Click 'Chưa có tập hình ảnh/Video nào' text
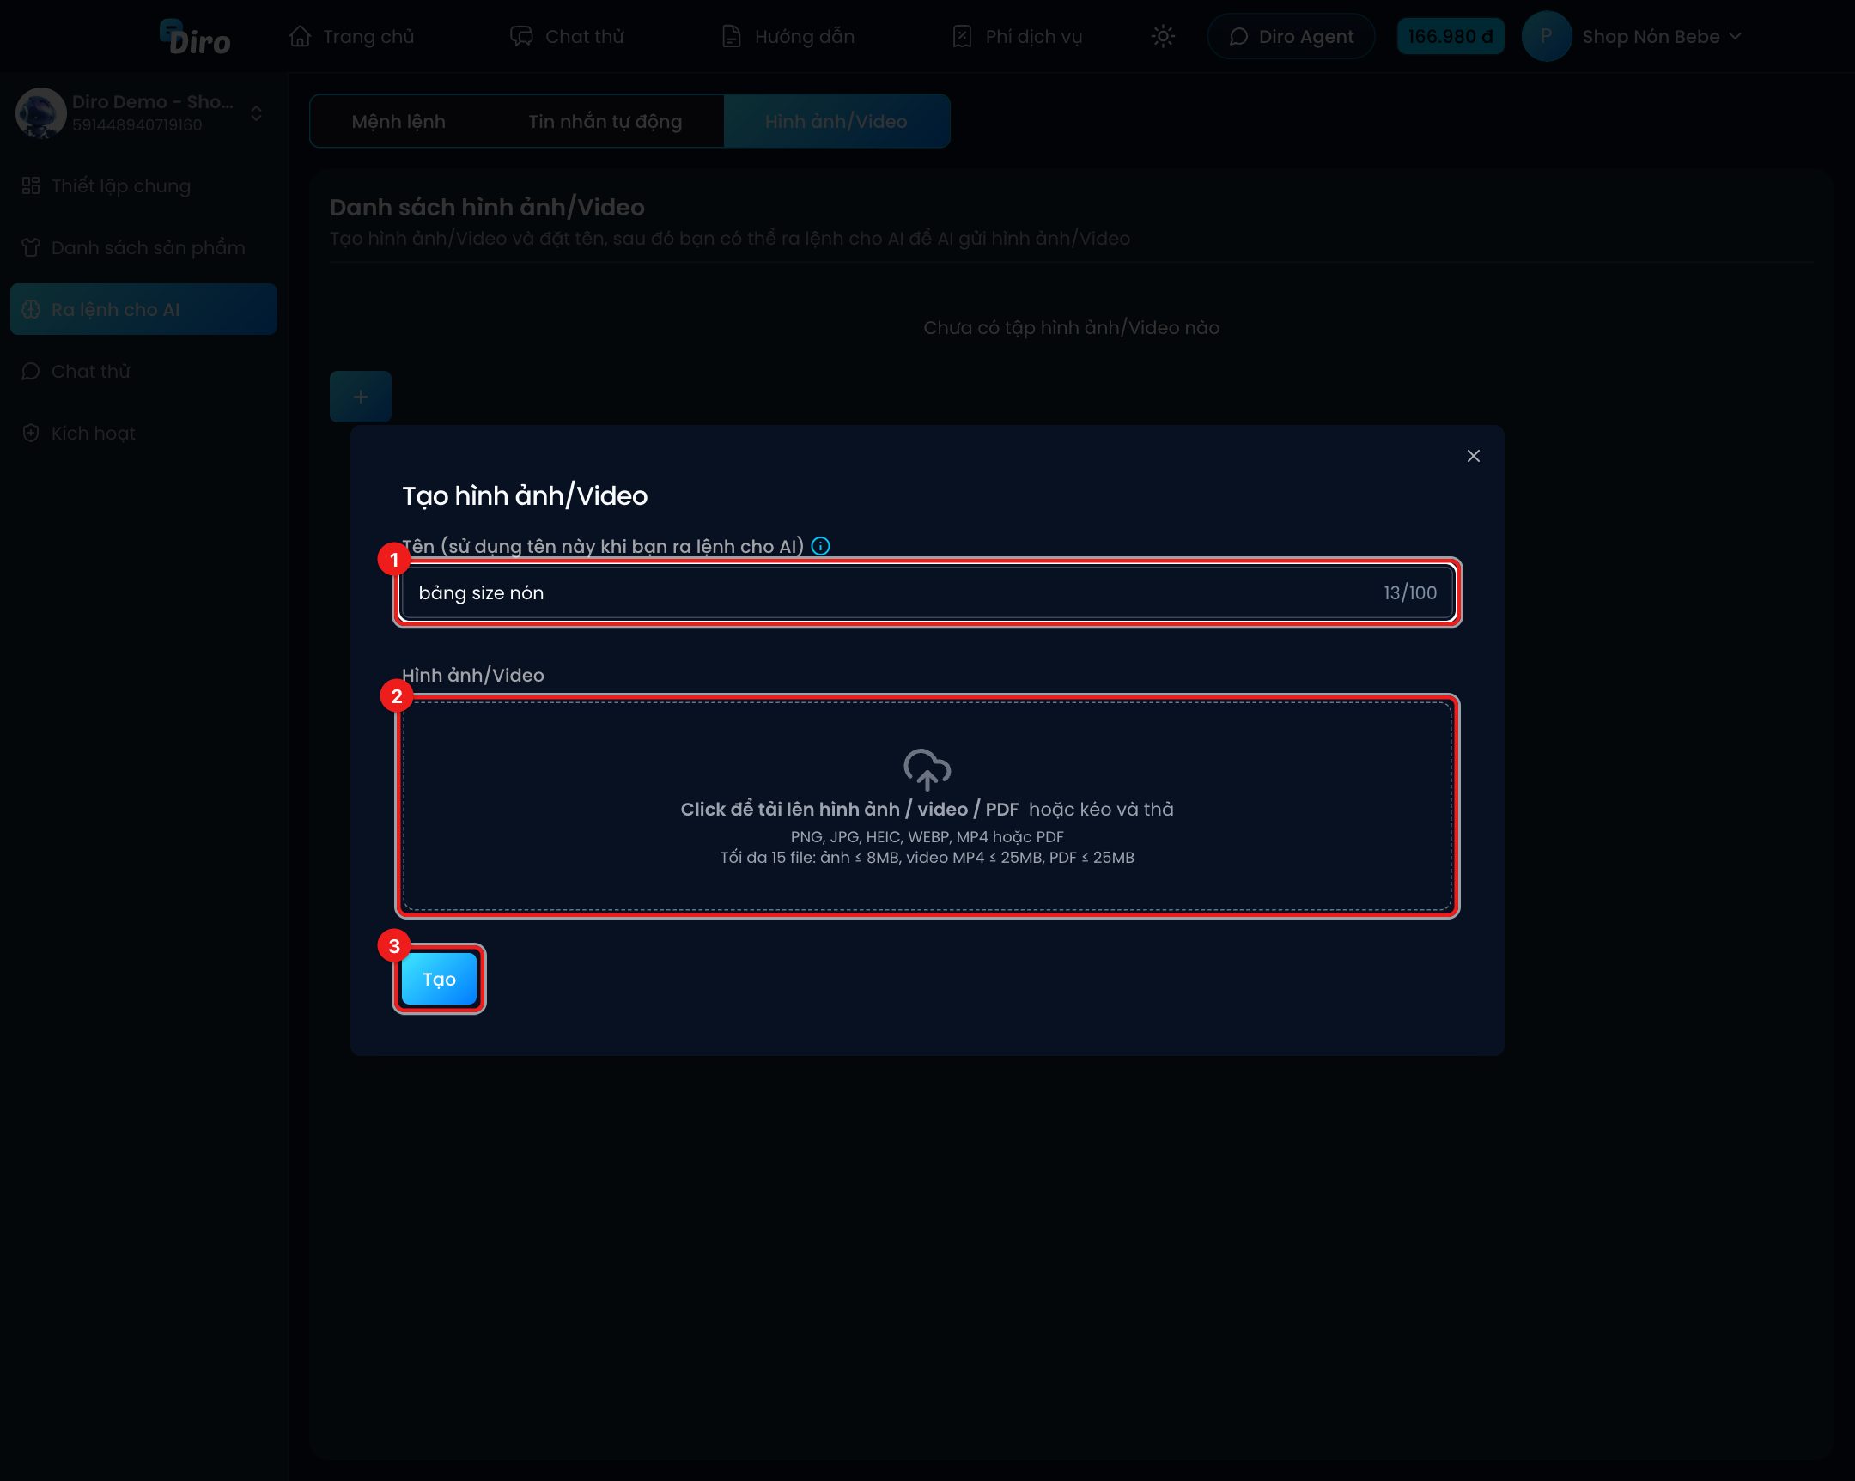Image resolution: width=1855 pixels, height=1481 pixels. coord(1071,328)
